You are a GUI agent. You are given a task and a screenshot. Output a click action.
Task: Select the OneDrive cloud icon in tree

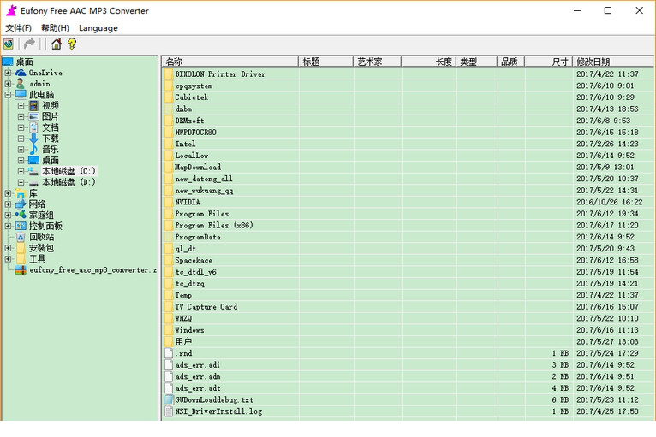pyautogui.click(x=21, y=73)
